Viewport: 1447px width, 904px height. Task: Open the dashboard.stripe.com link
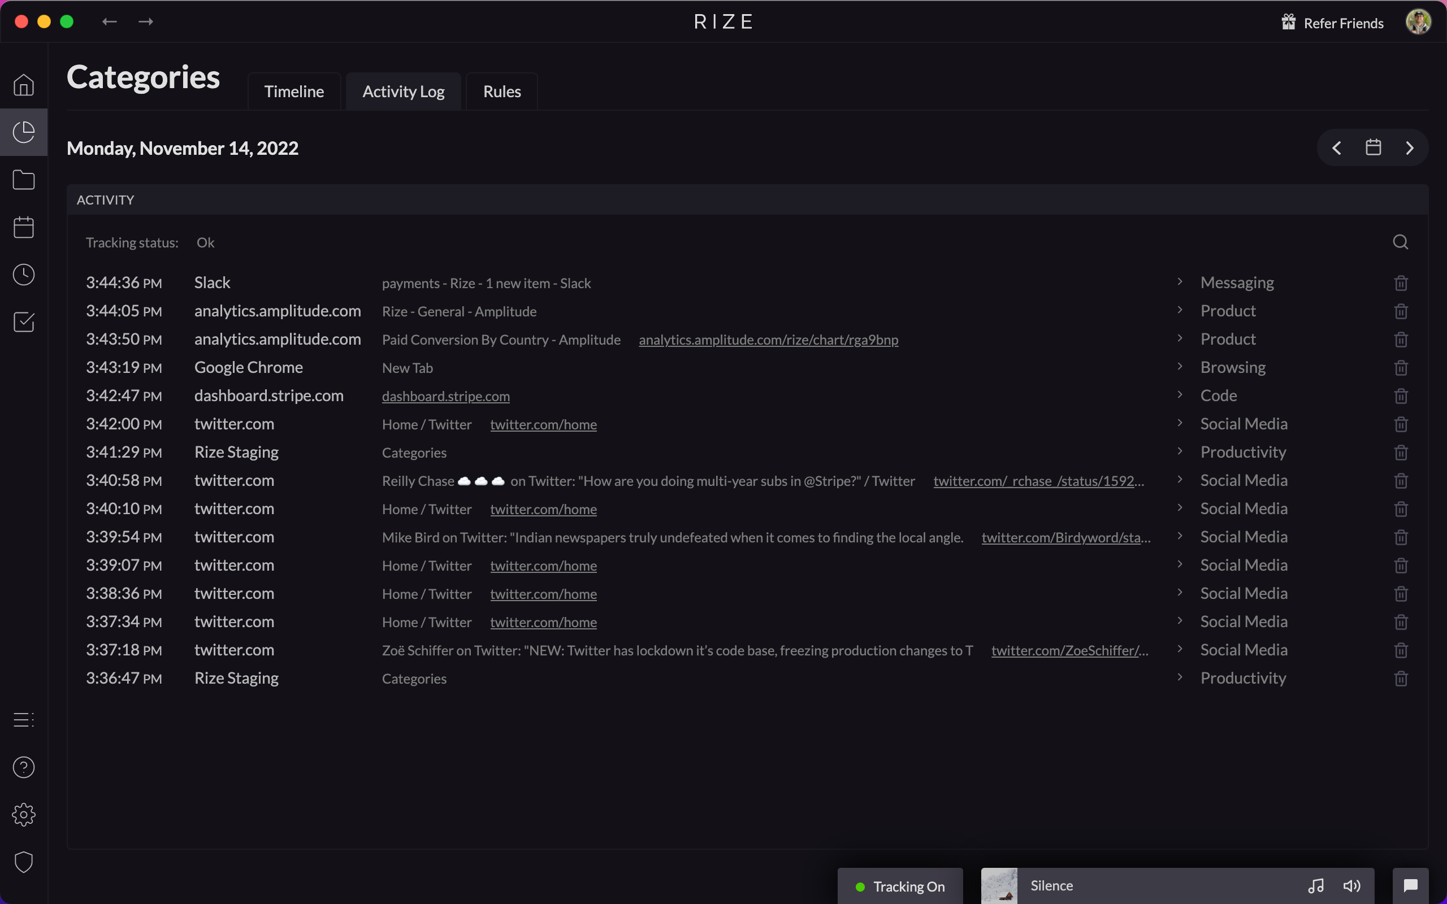[x=446, y=397]
